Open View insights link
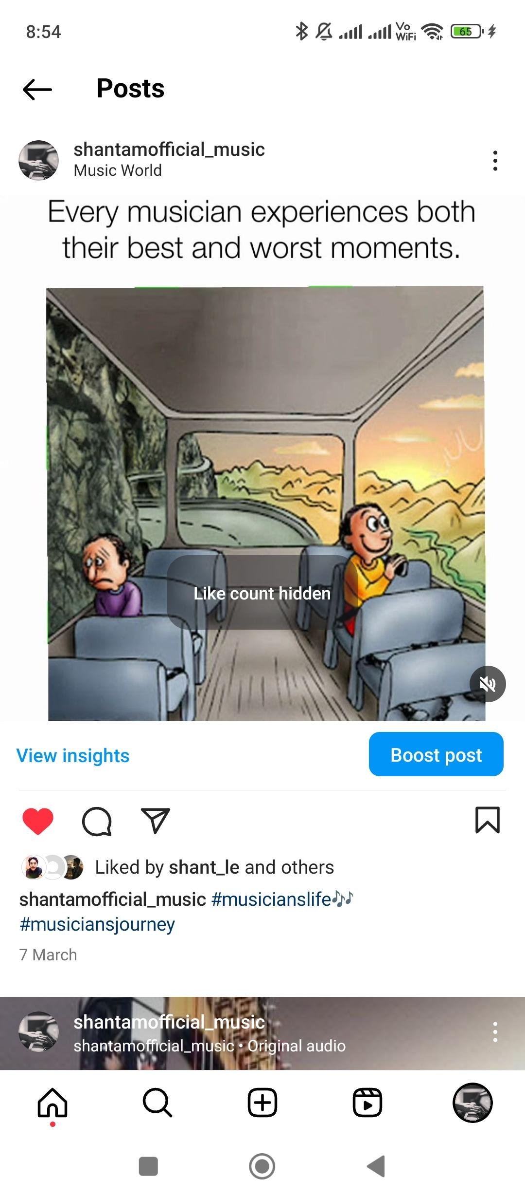This screenshot has height=1198, width=525. click(73, 756)
